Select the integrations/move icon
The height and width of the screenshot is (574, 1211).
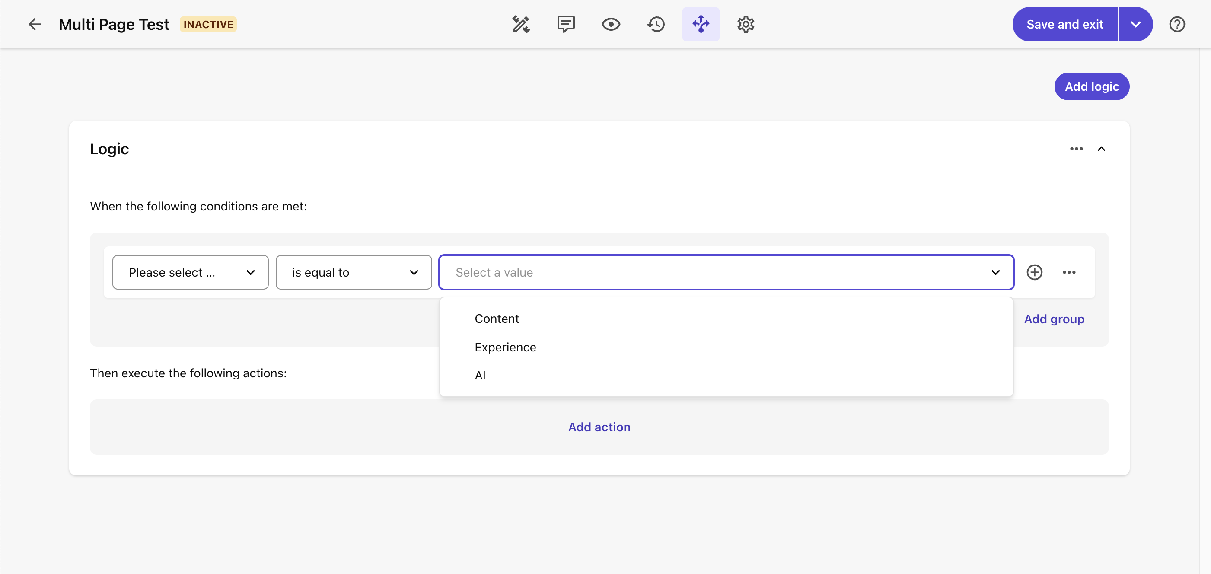701,23
